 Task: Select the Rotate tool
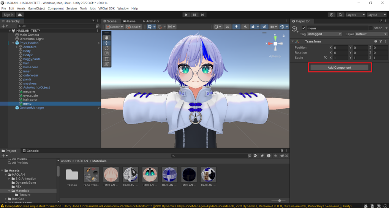pos(107,48)
